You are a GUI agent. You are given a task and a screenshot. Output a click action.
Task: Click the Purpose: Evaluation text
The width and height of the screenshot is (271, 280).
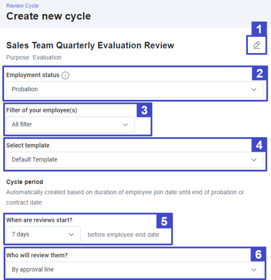click(x=34, y=58)
